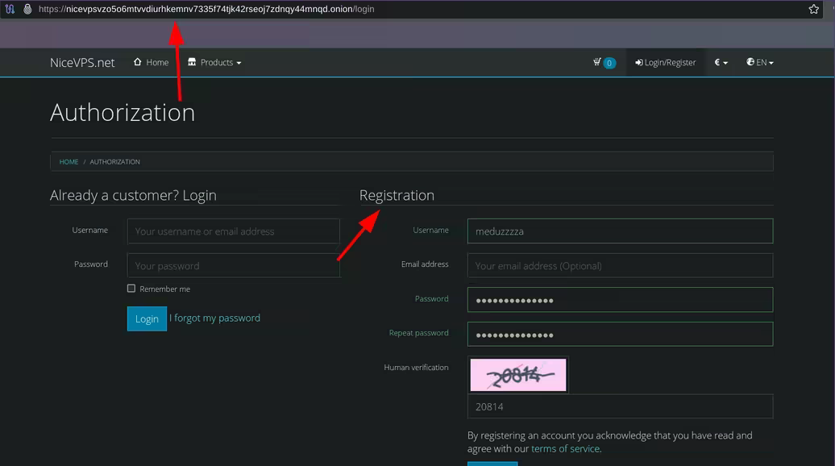Click the Home menu item

152,62
